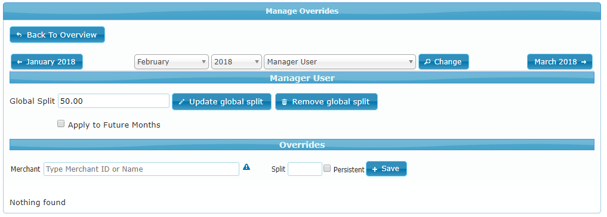Tick the Persistent checkbox
Image resolution: width=607 pixels, height=217 pixels.
tap(327, 168)
